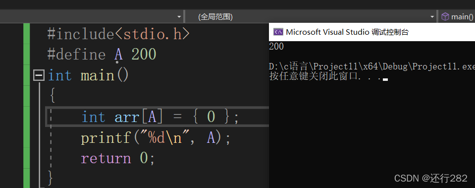This screenshot has width=475, height=188.
Task: Click the printf function name
Action: pyautogui.click(x=106, y=138)
